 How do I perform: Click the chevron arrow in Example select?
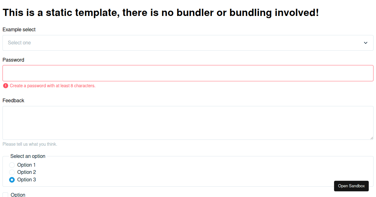(x=365, y=43)
